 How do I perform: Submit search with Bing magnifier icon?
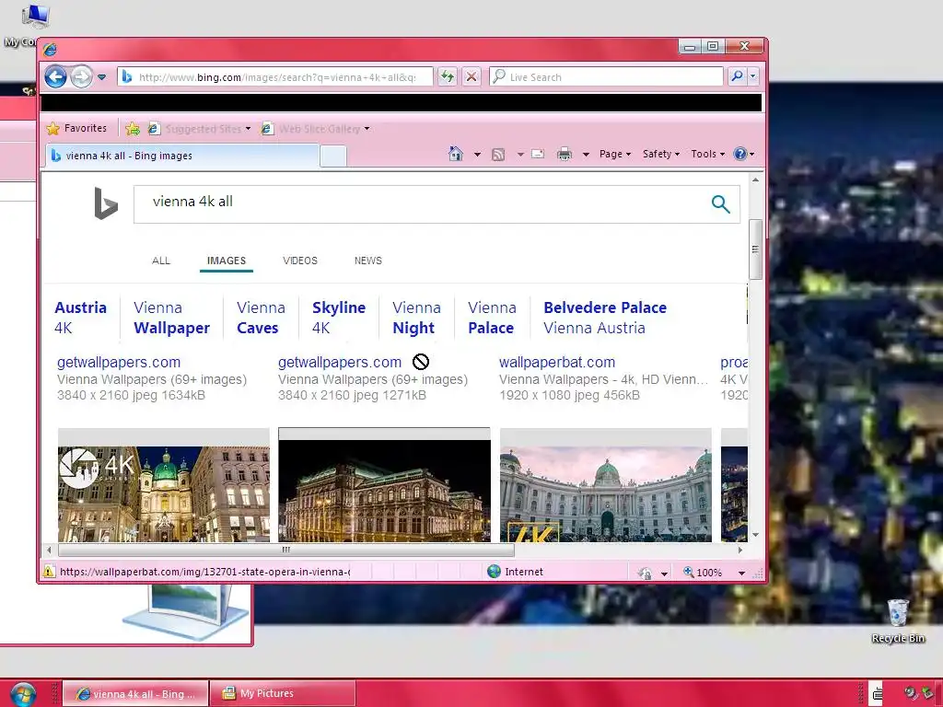pyautogui.click(x=720, y=204)
